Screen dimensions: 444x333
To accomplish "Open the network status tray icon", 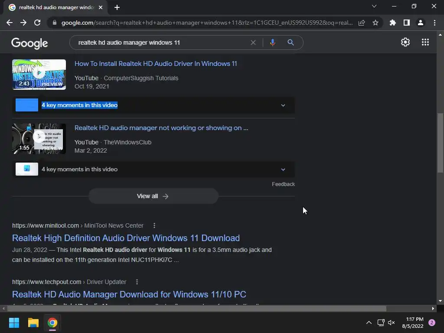I will point(381,323).
